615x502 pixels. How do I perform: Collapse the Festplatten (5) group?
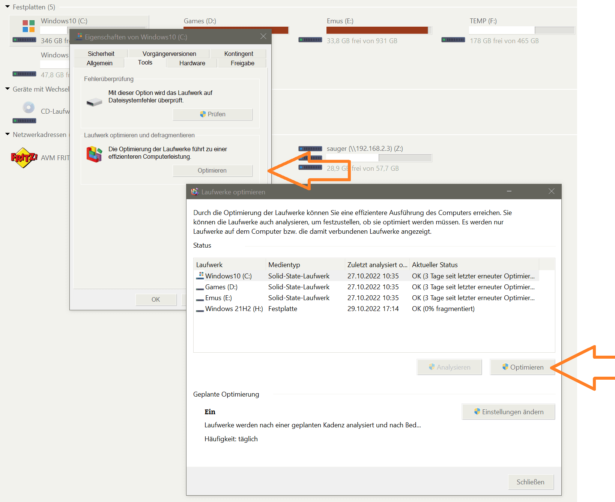click(8, 7)
